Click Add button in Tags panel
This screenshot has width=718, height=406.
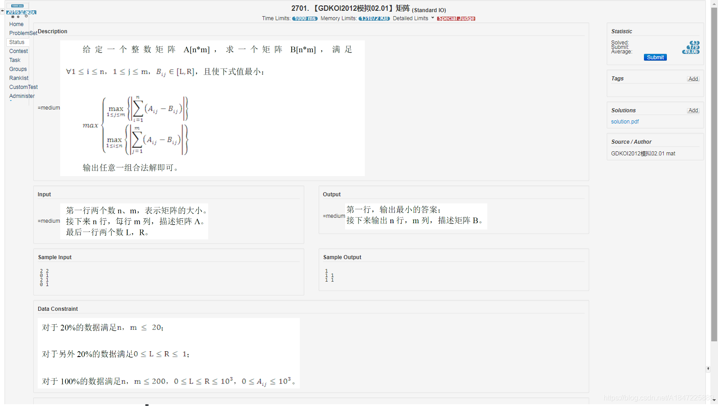pyautogui.click(x=693, y=79)
